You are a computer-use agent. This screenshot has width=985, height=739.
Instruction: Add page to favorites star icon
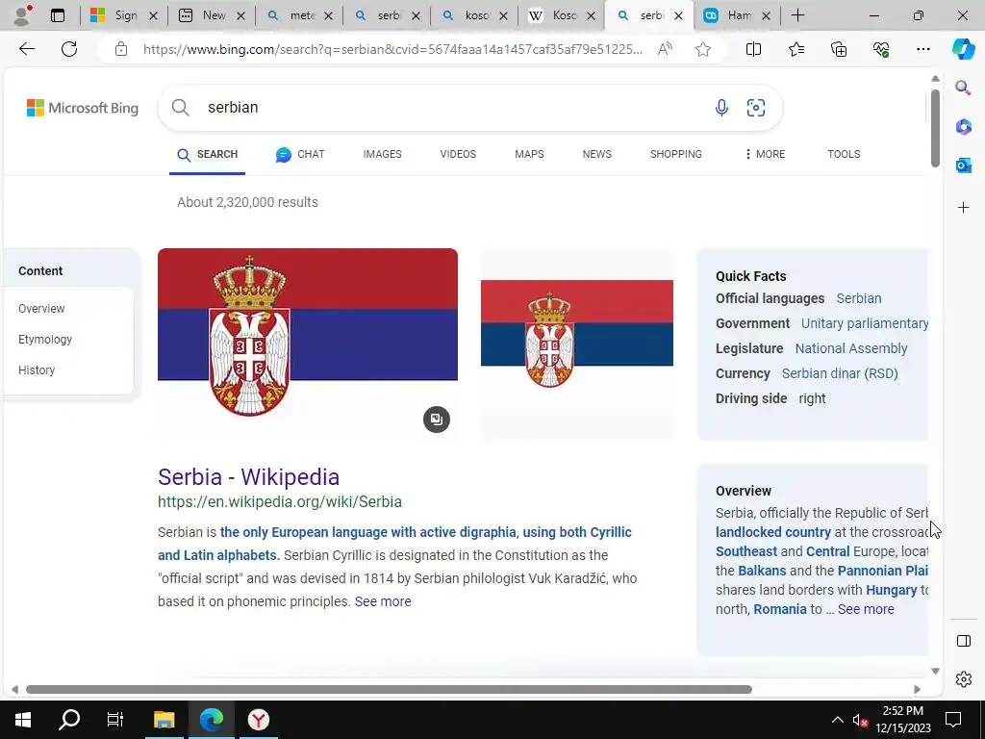703,49
